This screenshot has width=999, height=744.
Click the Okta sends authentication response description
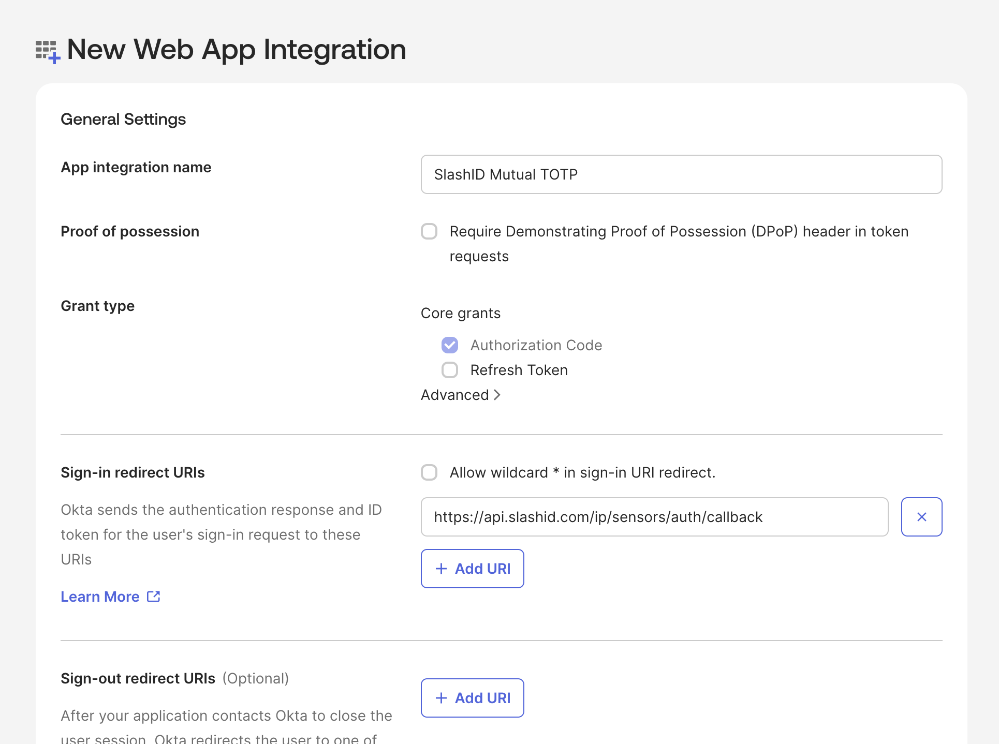[x=221, y=534]
